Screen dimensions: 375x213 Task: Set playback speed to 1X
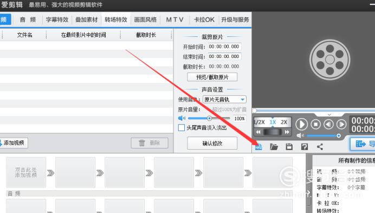tap(273, 122)
